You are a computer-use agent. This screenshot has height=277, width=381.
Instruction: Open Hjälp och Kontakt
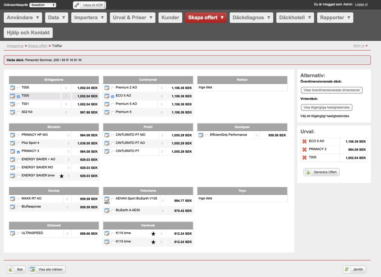tap(28, 33)
